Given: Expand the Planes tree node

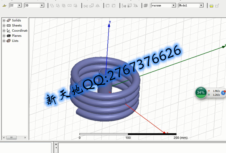Looking at the screenshot, I should [x=4, y=36].
